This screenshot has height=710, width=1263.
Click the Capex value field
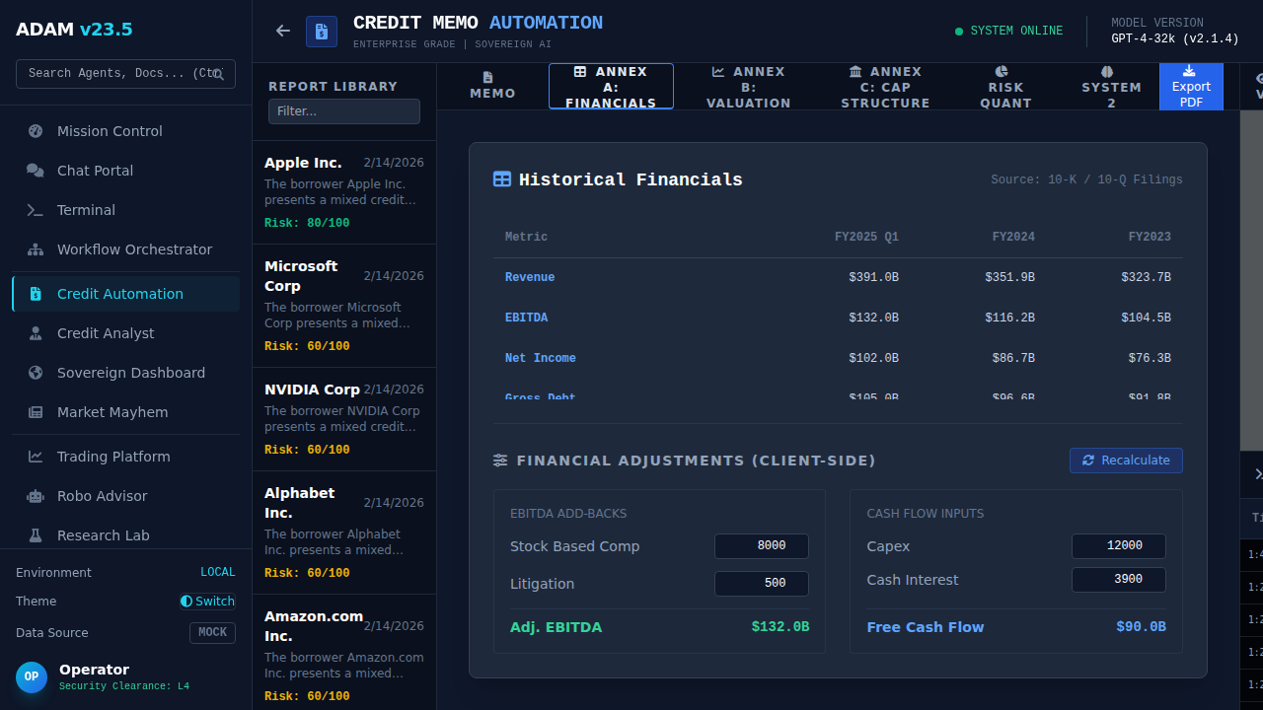(1118, 546)
